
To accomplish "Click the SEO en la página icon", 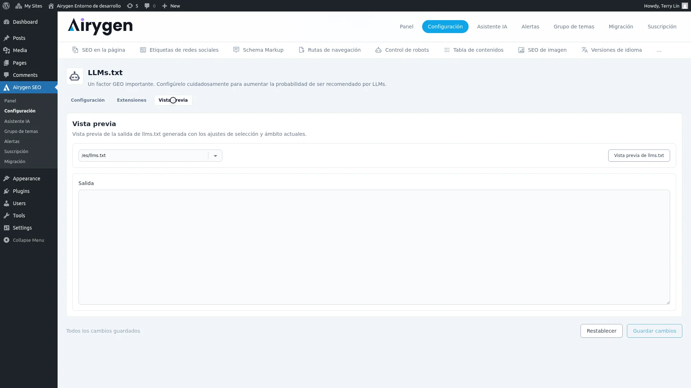I will [x=75, y=50].
